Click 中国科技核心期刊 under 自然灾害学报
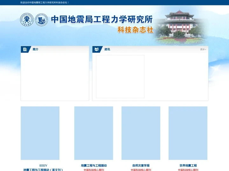The image size is (229, 171). (x=141, y=170)
